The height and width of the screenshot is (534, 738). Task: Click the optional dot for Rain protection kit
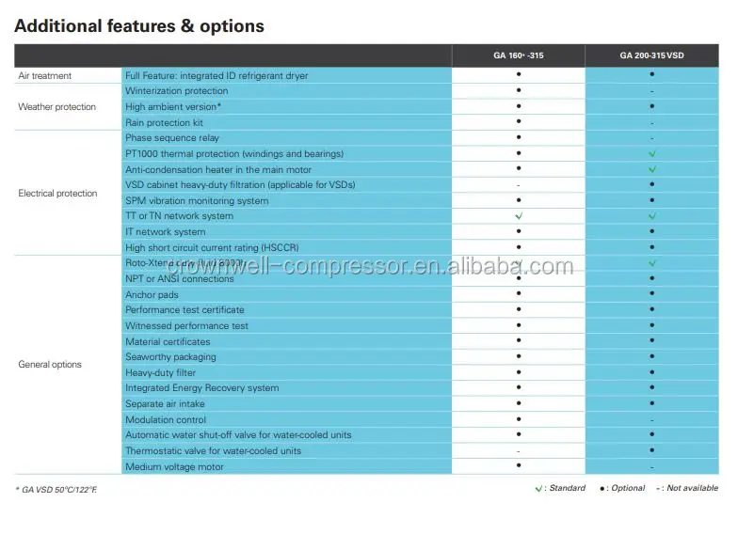pos(519,122)
